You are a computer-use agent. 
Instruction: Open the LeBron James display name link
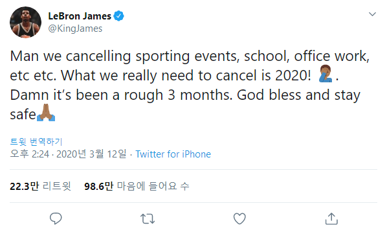(x=80, y=16)
